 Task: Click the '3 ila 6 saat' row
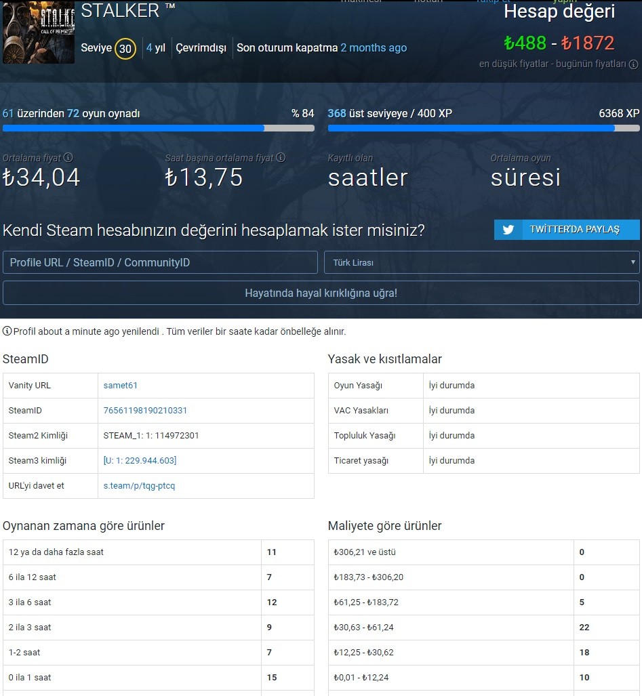pyautogui.click(x=159, y=602)
